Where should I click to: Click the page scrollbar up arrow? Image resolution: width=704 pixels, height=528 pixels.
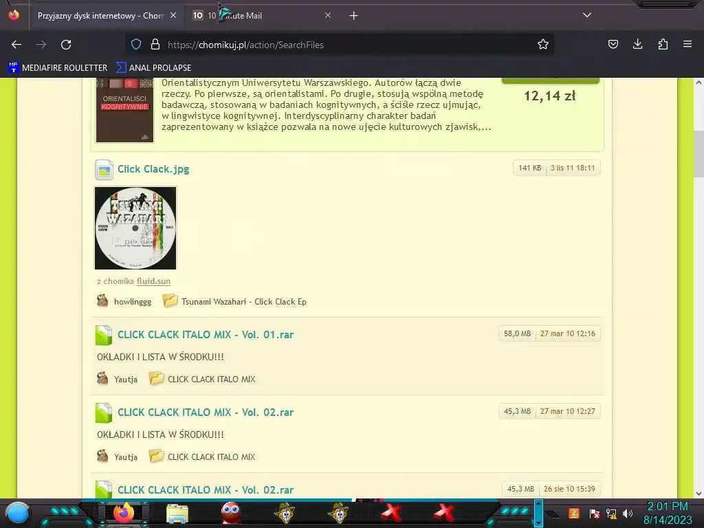pos(698,82)
